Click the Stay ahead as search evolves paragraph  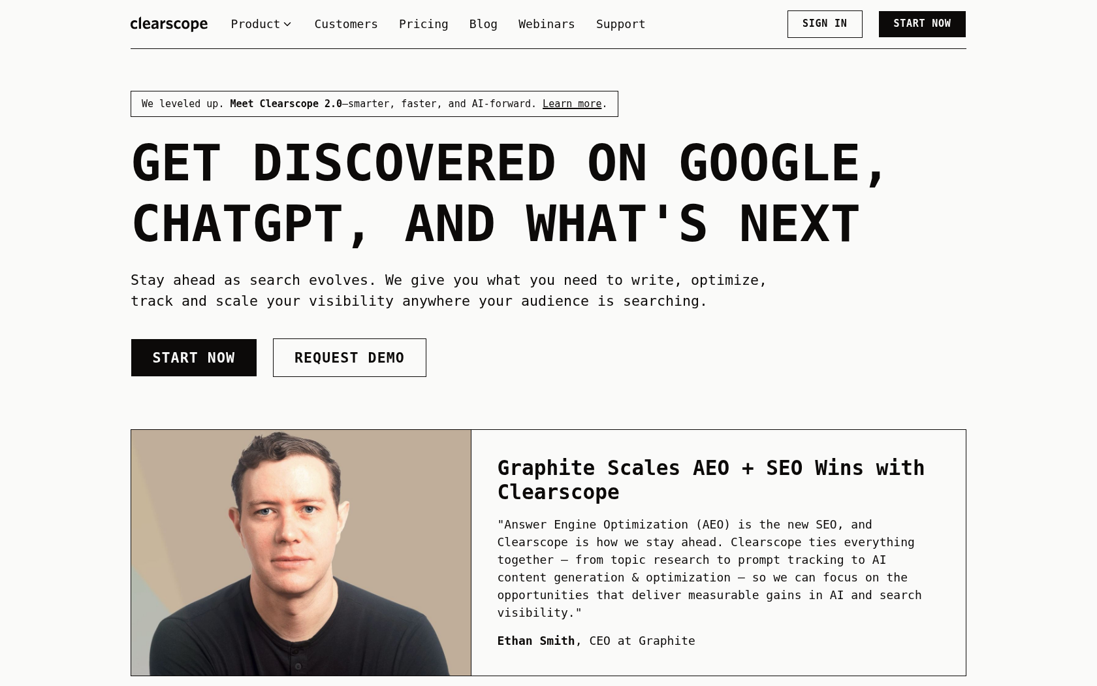448,290
